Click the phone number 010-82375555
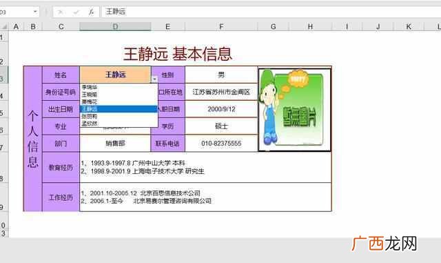The height and width of the screenshot is (263, 441). click(x=221, y=144)
